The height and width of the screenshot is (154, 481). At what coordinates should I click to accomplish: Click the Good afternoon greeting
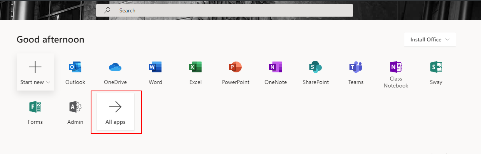click(x=51, y=39)
